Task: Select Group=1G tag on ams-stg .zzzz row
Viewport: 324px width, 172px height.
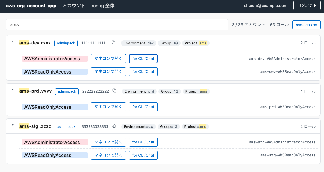Action: 168,126
